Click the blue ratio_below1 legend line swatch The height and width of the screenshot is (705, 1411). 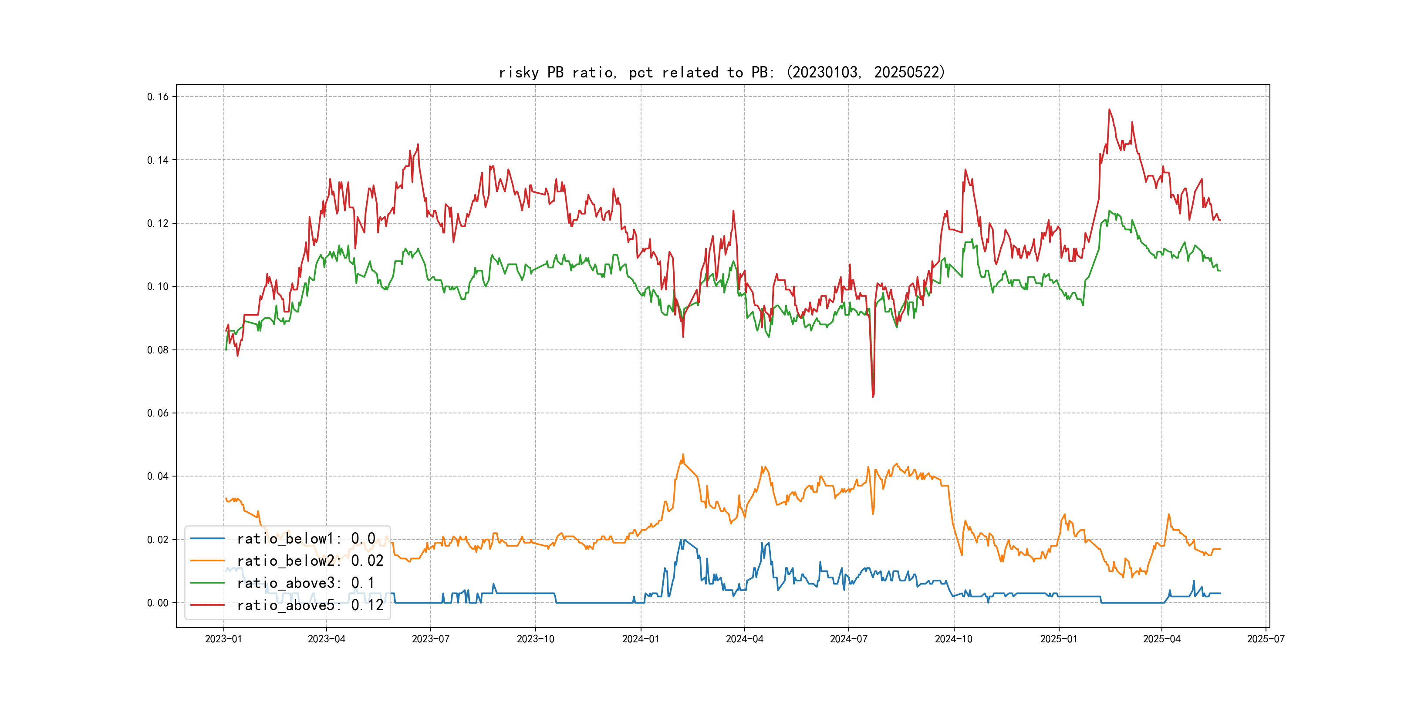tap(207, 539)
